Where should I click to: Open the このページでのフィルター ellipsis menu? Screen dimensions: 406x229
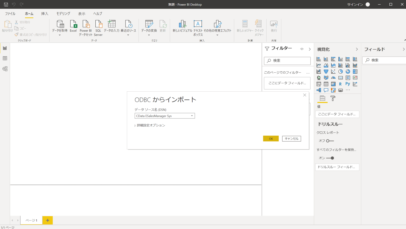[308, 73]
